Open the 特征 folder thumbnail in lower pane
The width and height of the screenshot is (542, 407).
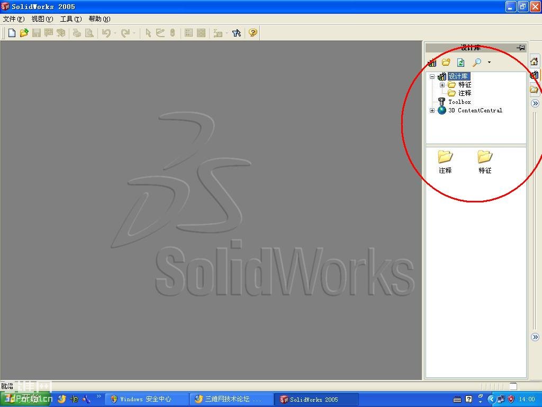click(x=485, y=162)
